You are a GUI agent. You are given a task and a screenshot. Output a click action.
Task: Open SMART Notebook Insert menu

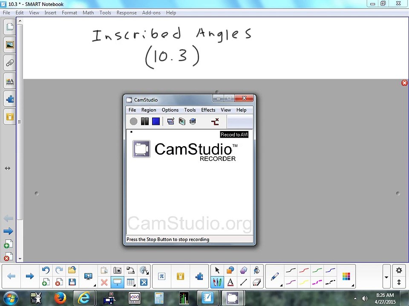click(x=50, y=13)
